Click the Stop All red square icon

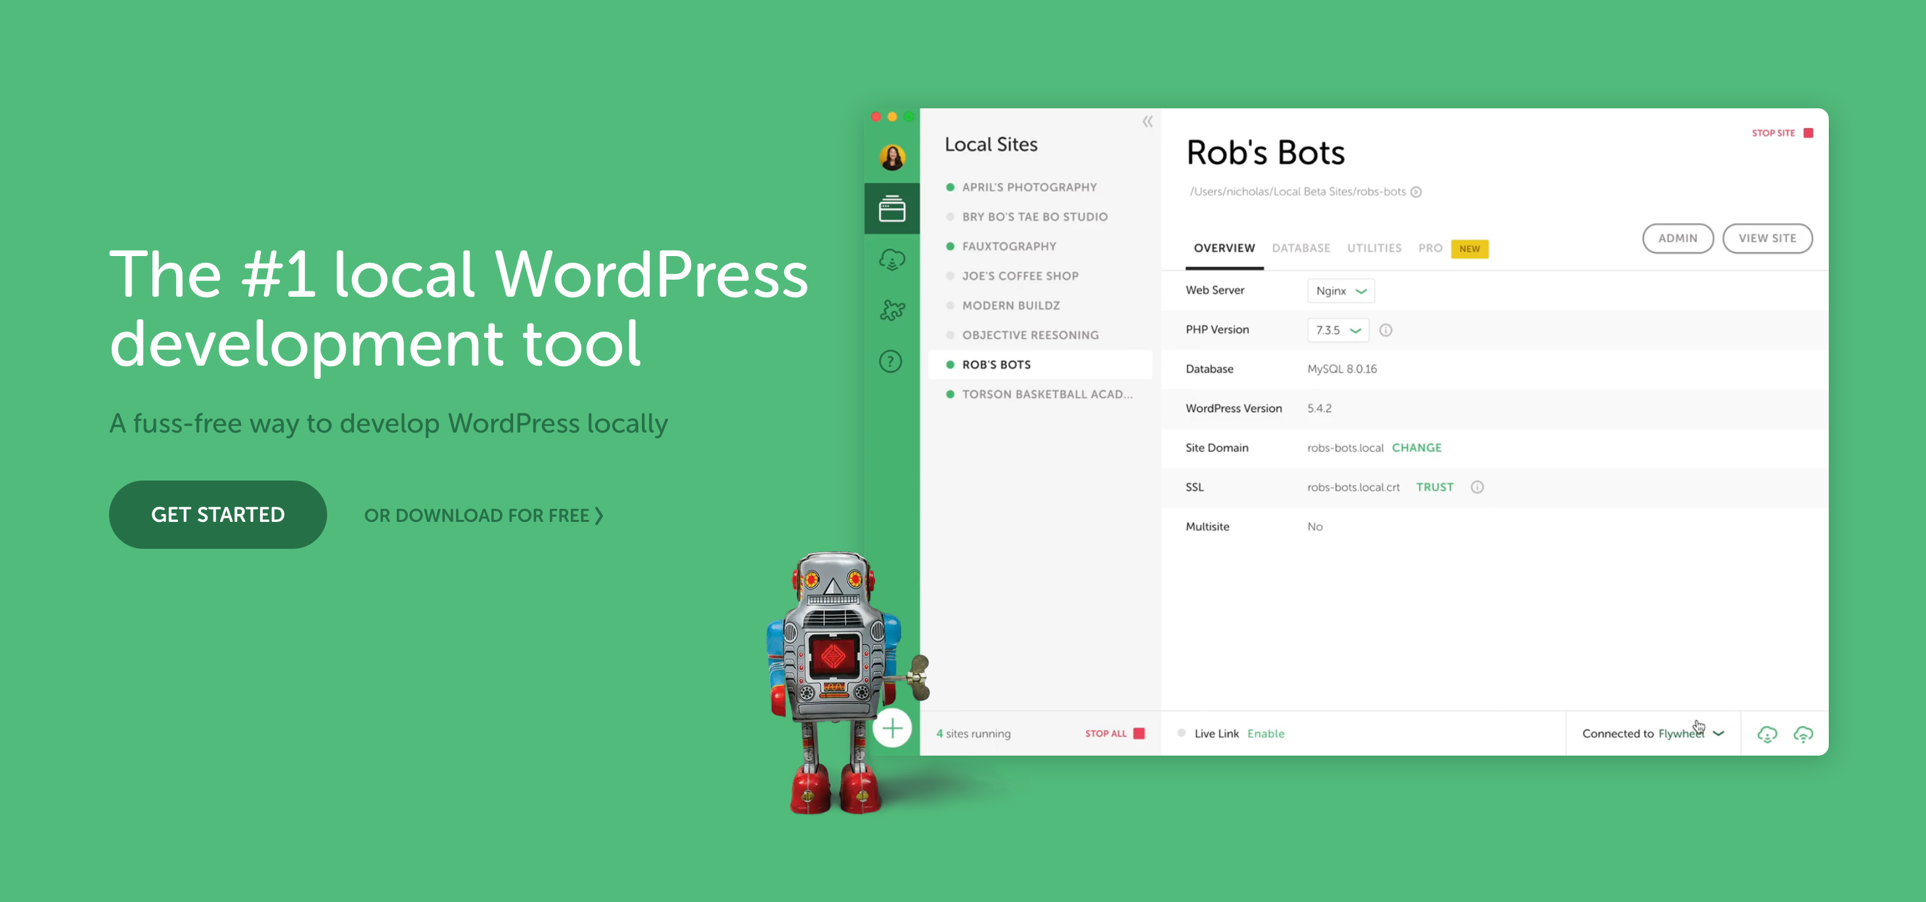[1138, 734]
